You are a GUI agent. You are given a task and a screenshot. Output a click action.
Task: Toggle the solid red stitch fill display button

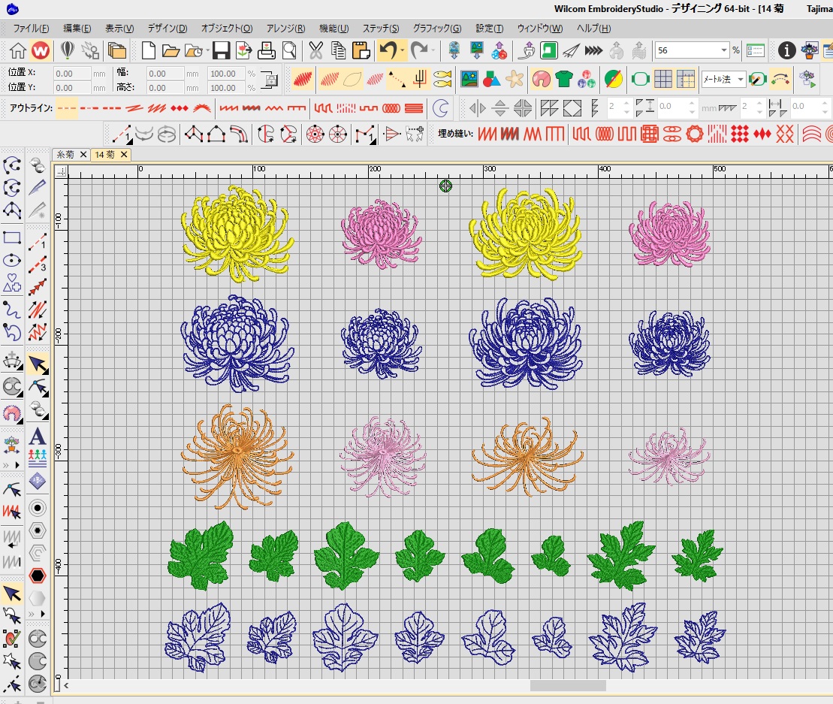[302, 79]
